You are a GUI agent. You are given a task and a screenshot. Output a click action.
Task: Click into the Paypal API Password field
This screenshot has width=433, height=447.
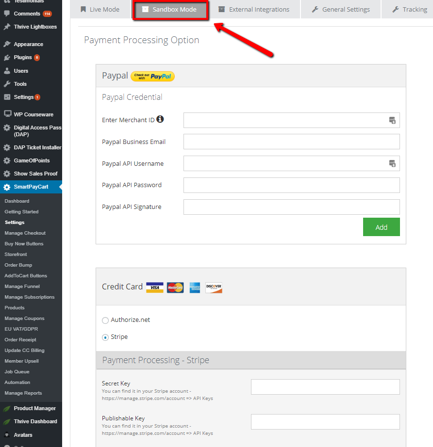click(x=291, y=185)
